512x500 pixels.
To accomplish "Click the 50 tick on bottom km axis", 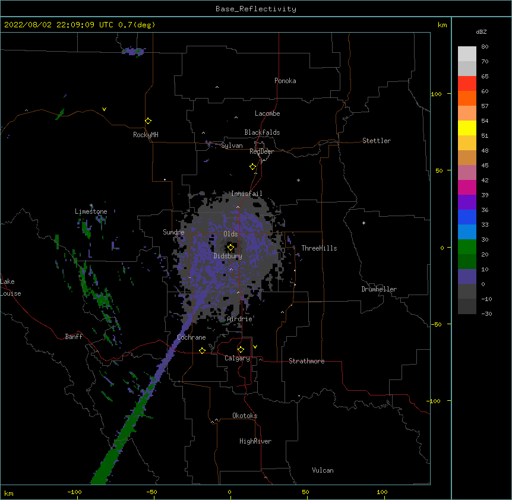I will coord(305,492).
